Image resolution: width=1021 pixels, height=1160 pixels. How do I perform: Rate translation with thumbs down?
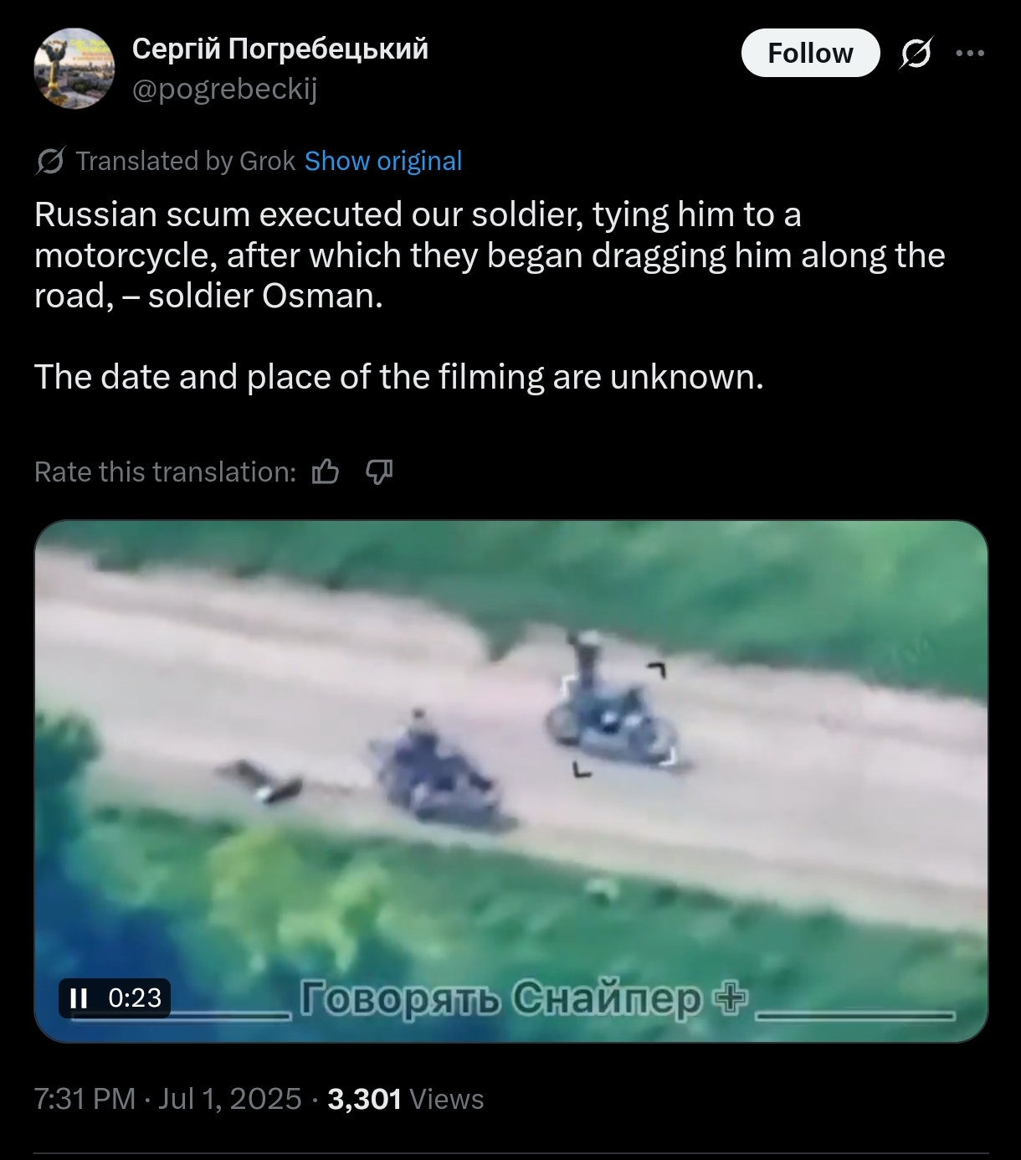coord(379,472)
